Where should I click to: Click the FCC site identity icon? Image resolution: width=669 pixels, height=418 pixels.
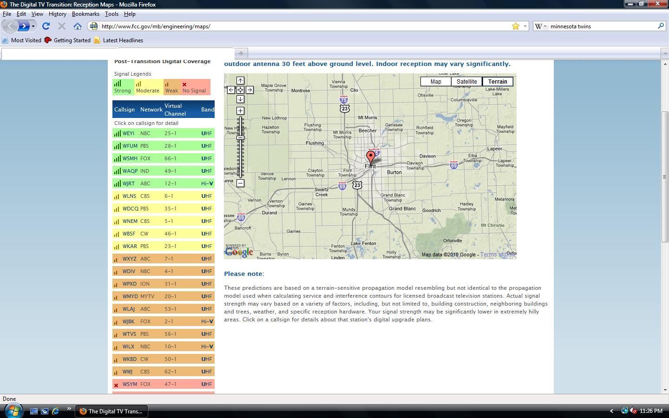(x=94, y=26)
